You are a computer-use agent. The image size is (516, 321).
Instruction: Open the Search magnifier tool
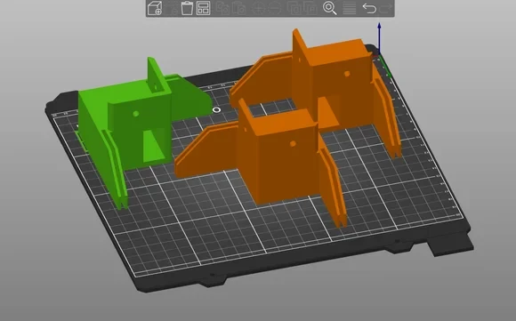tap(329, 8)
